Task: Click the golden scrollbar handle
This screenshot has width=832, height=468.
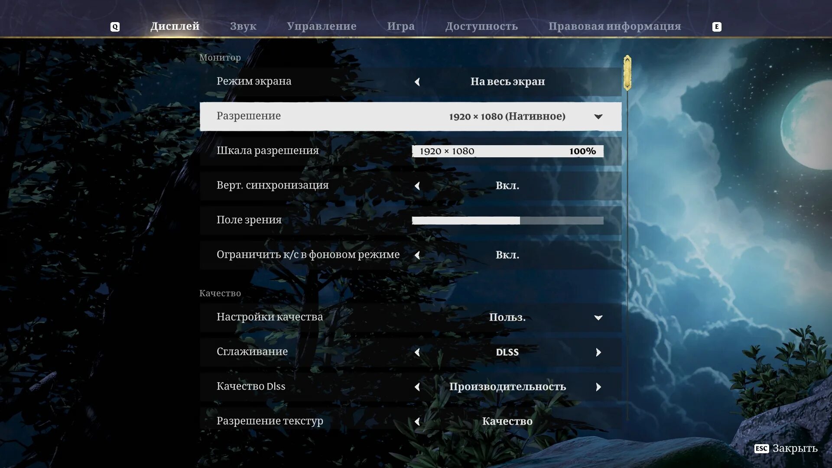Action: (x=627, y=73)
